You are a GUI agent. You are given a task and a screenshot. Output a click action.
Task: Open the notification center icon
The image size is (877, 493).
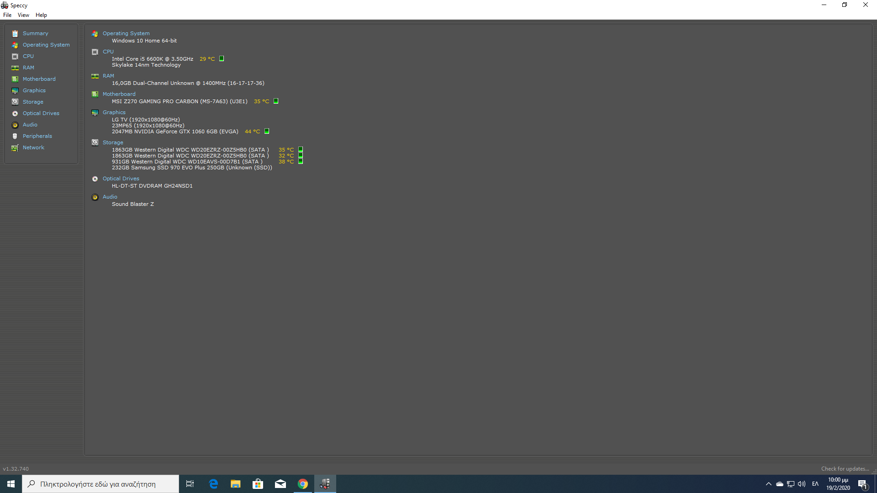coord(862,484)
